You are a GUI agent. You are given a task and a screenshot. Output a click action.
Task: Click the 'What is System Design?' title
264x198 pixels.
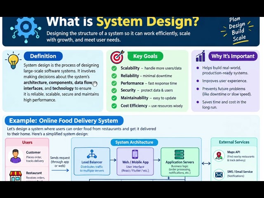(123, 21)
